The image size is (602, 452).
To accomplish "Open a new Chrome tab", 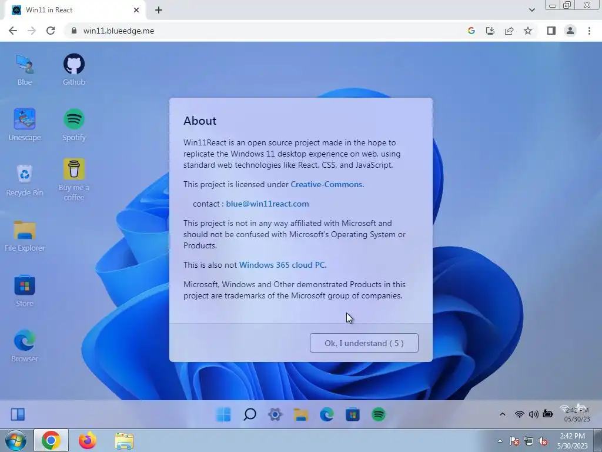I will pos(159,10).
